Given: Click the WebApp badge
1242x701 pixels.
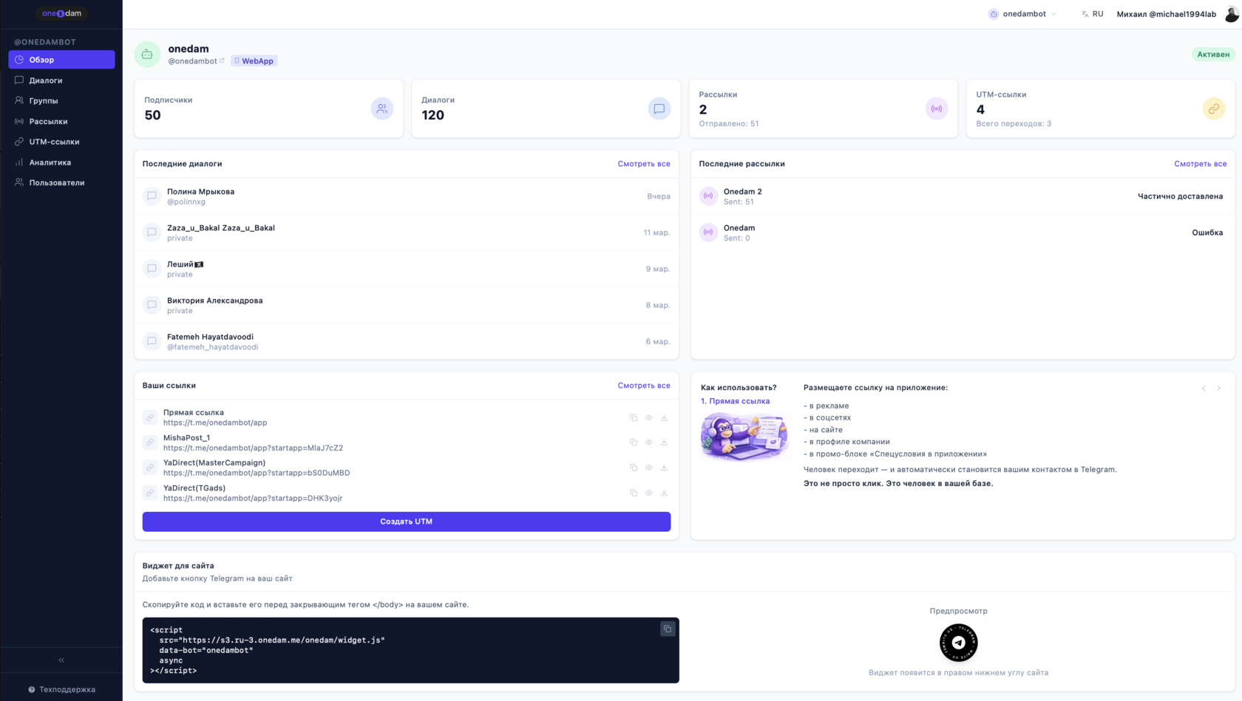Looking at the screenshot, I should [254, 61].
